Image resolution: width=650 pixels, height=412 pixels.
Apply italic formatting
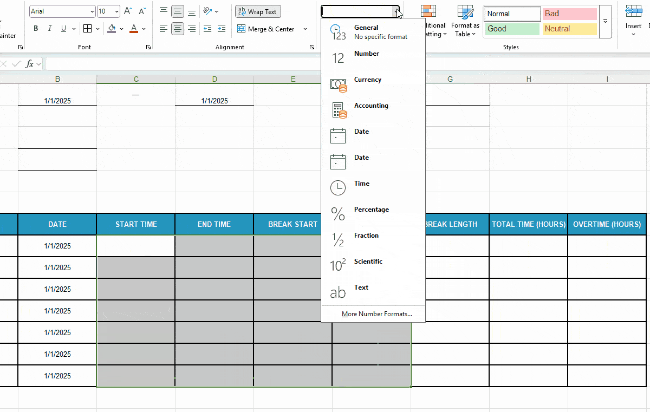point(49,28)
